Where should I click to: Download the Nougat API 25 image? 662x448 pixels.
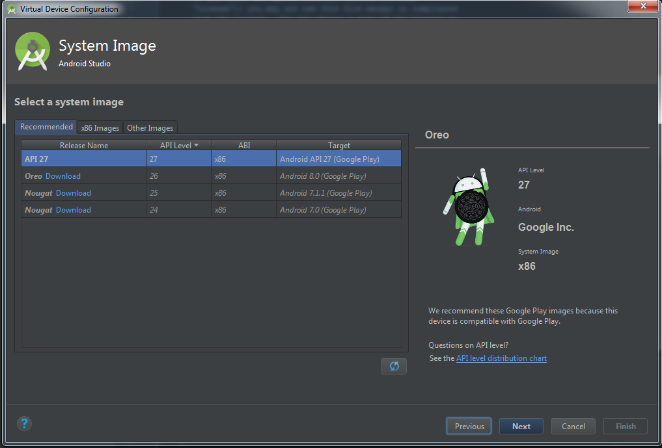coord(74,193)
